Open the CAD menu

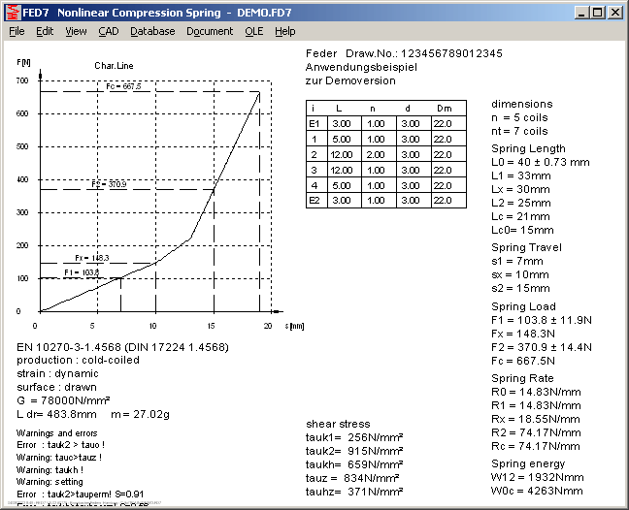coord(108,31)
